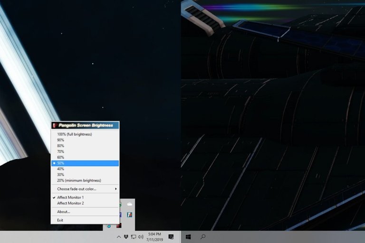Open the volume speaker icon
Image resolution: width=365 pixels, height=243 pixels.
tap(141, 236)
